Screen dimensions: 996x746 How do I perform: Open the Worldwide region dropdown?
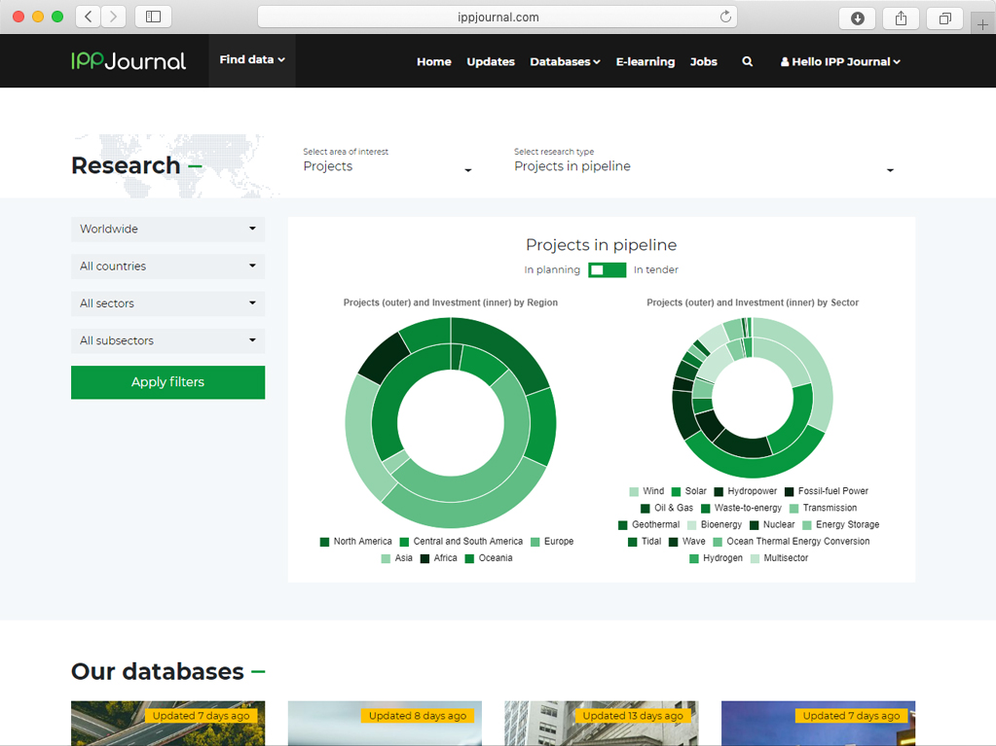coord(167,230)
